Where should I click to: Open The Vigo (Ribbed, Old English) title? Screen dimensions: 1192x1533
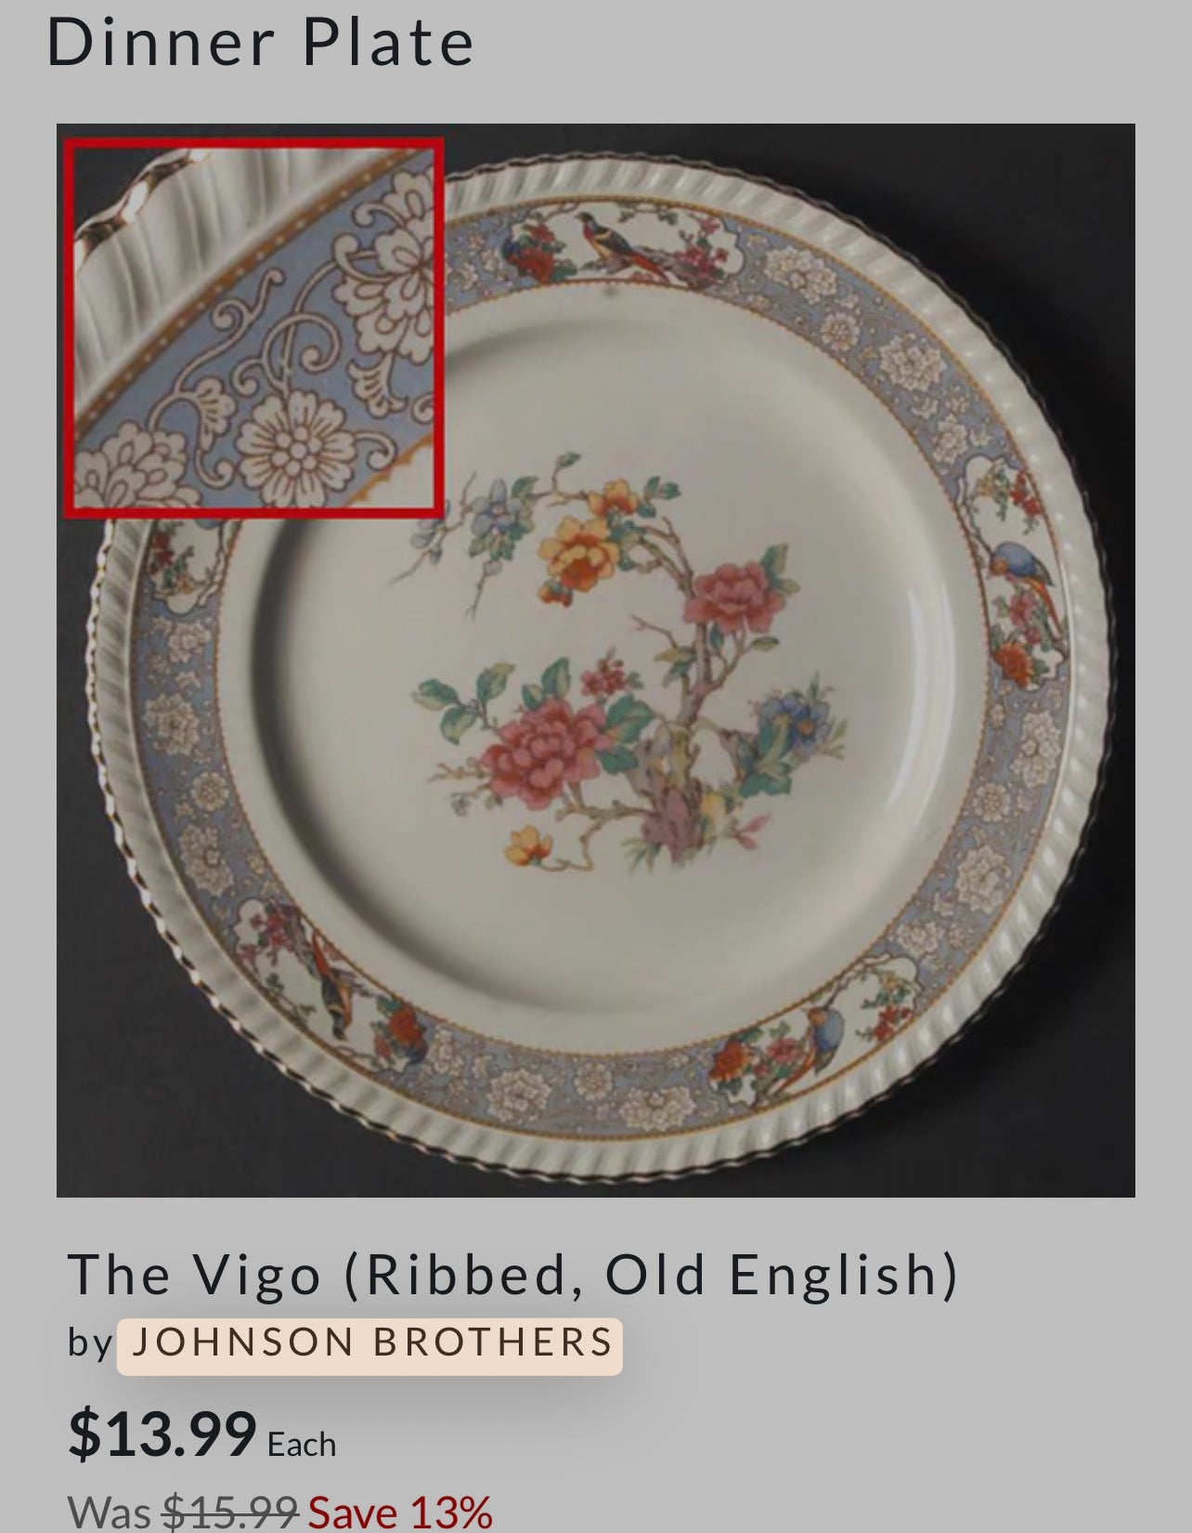tap(512, 1275)
